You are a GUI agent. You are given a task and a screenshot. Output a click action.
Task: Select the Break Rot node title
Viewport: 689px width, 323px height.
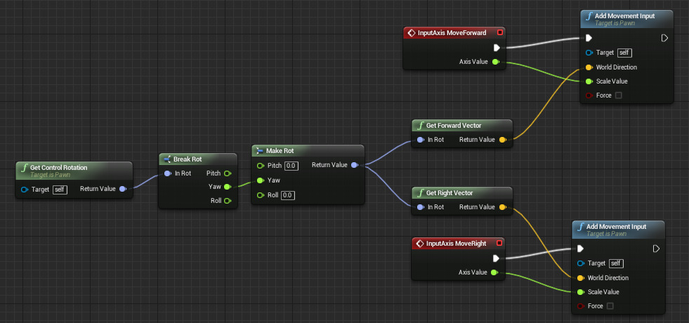(x=188, y=159)
